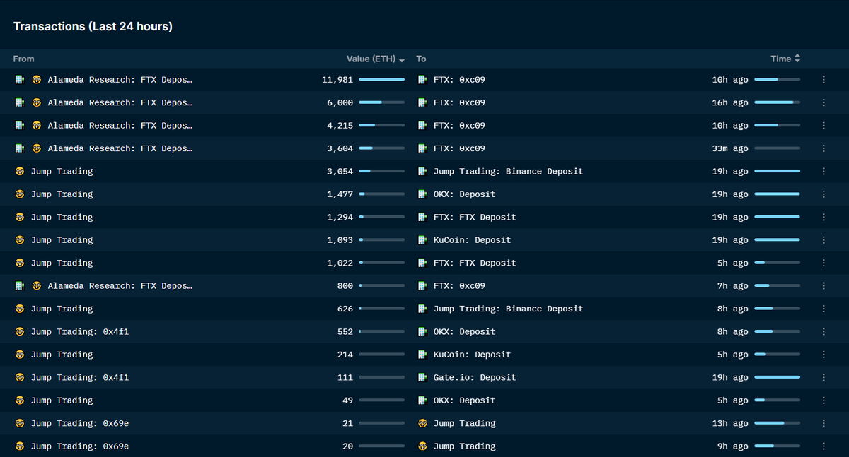849x457 pixels.
Task: Click the exchange icon beside OKX: Deposit in 1,477 row
Action: pos(423,194)
